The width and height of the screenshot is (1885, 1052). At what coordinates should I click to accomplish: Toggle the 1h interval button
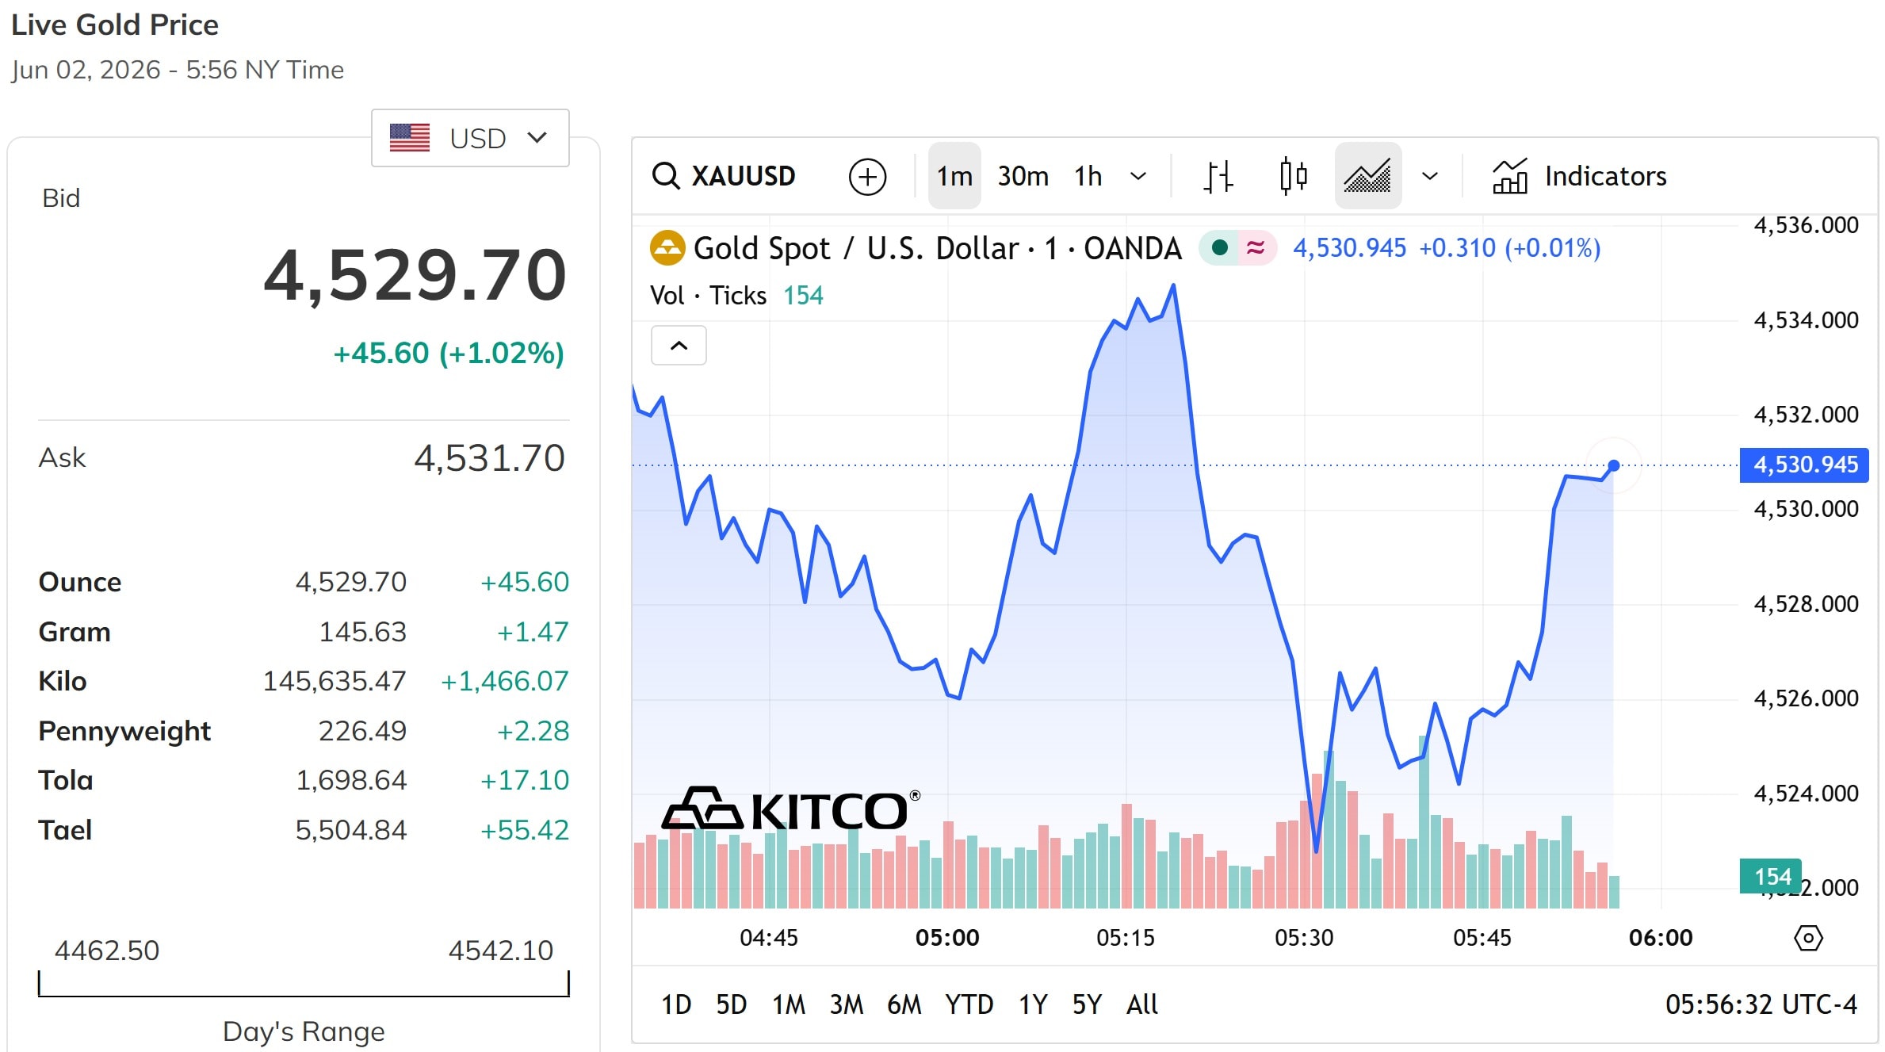pos(1088,176)
